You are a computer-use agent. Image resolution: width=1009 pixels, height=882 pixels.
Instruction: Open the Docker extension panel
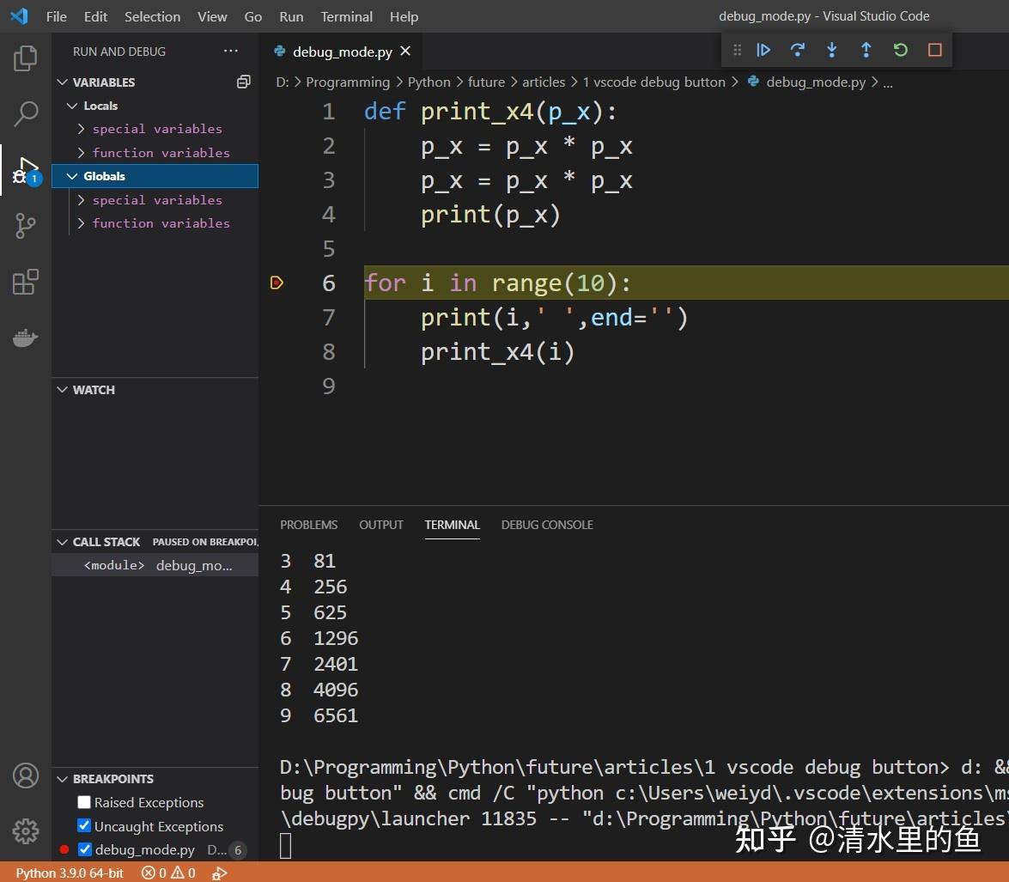[x=25, y=338]
